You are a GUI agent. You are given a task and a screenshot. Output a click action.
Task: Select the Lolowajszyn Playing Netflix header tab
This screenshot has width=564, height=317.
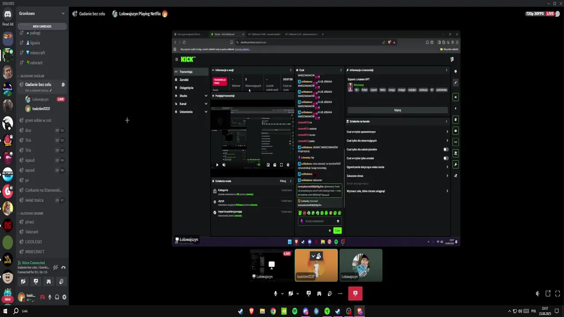[x=140, y=14]
